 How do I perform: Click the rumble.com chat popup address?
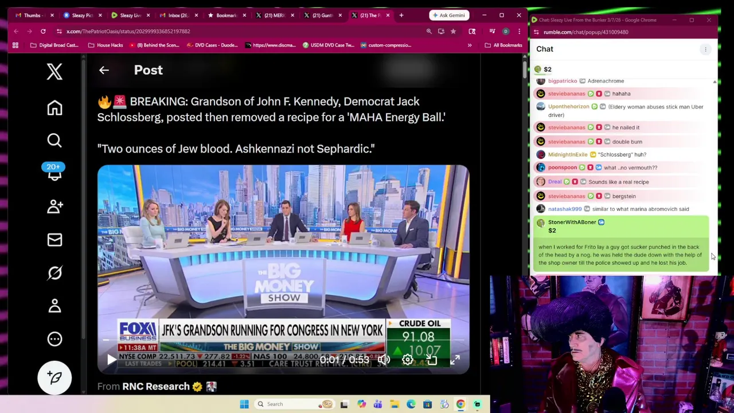(x=585, y=32)
